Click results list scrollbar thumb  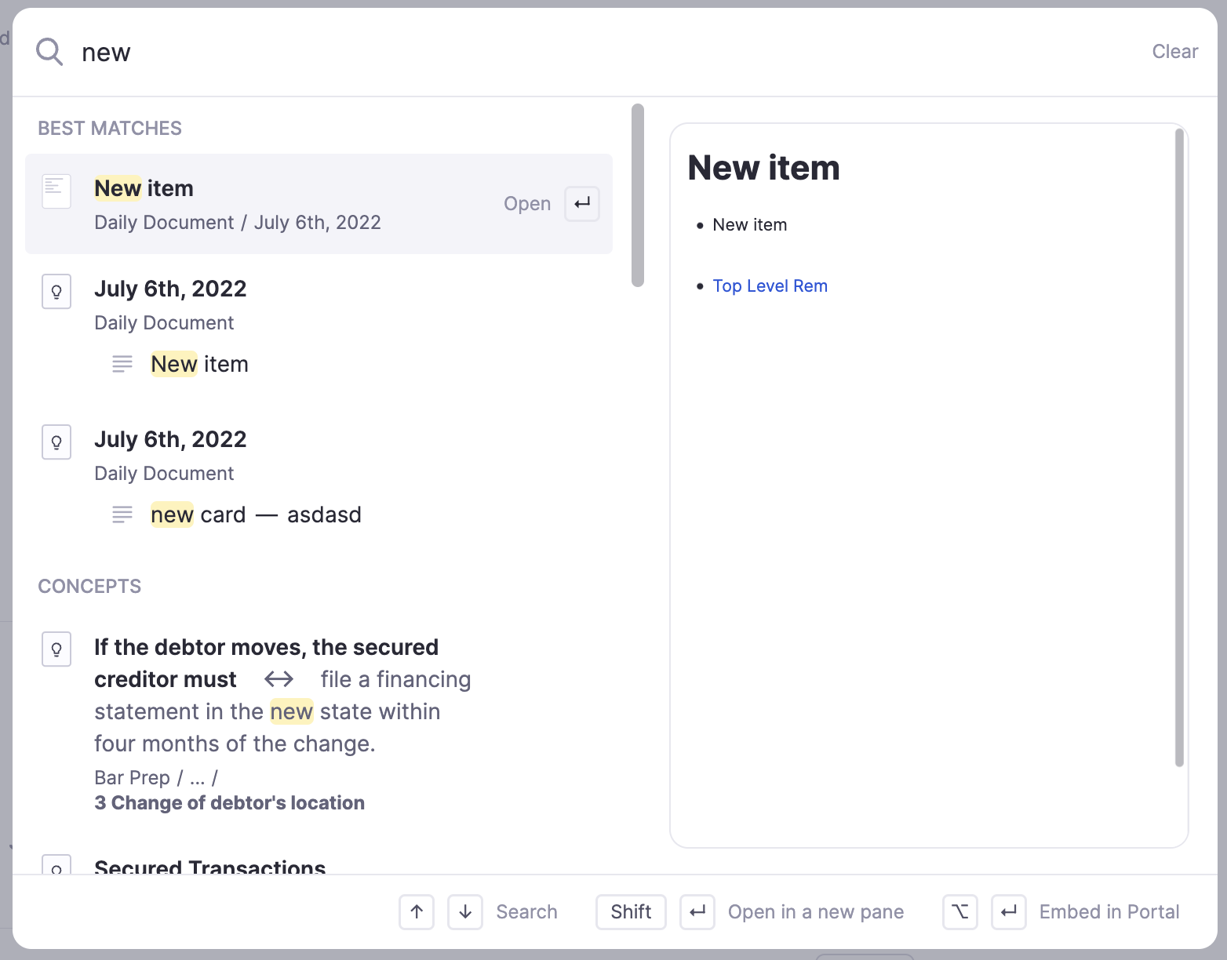(x=638, y=195)
